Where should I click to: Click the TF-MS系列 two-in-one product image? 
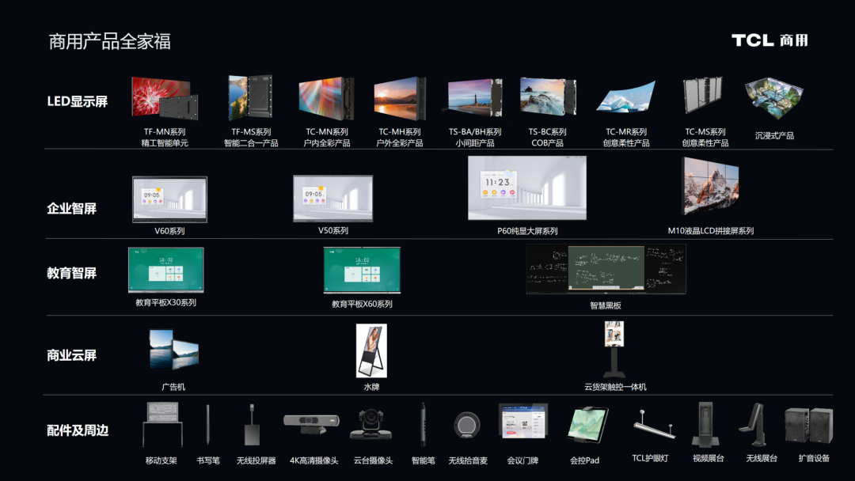[x=249, y=97]
